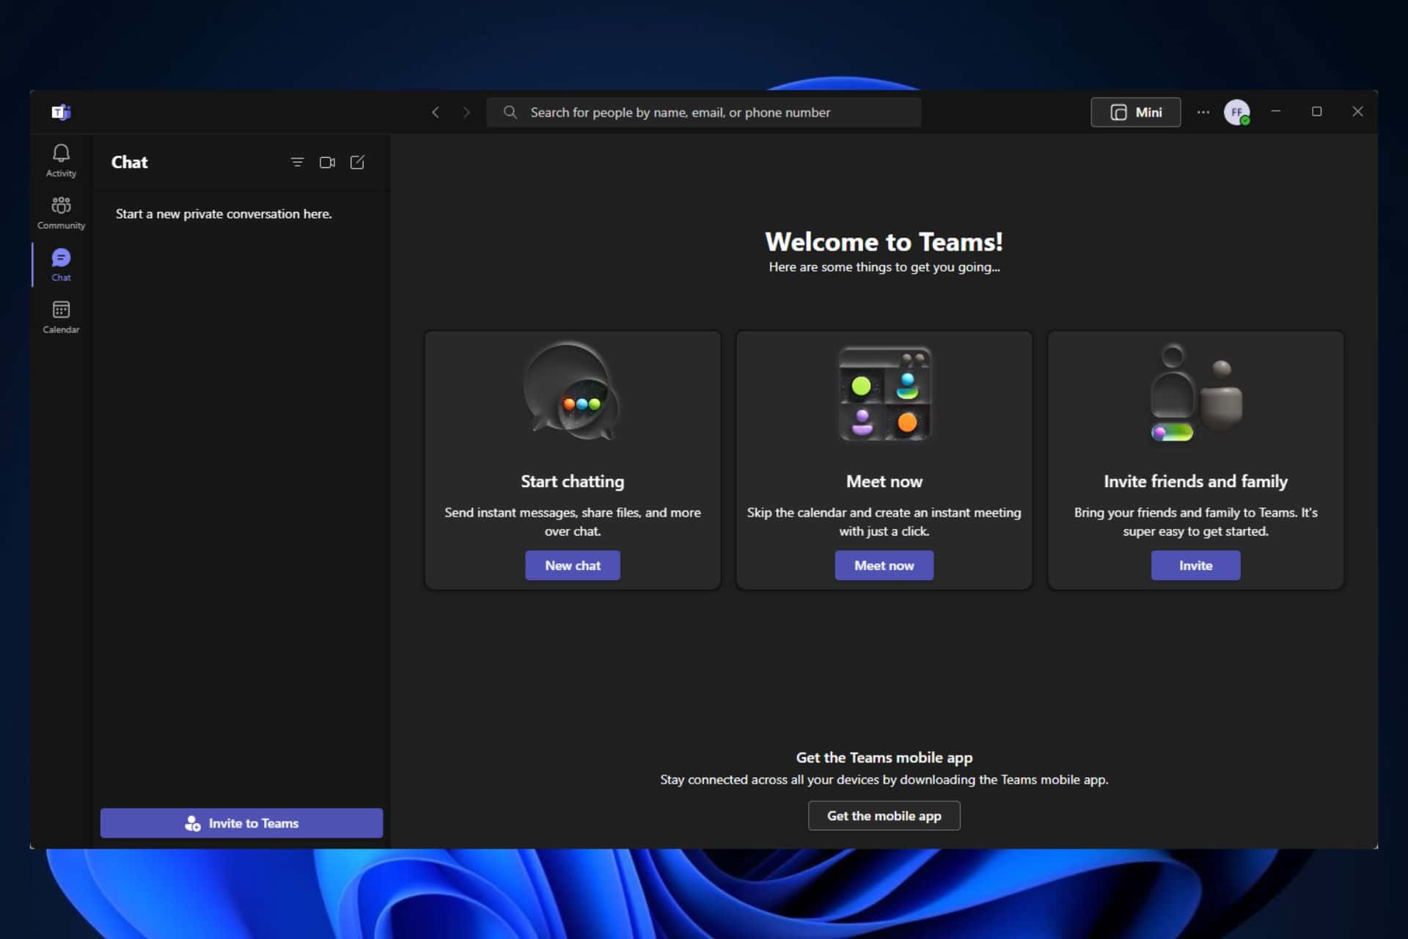The height and width of the screenshot is (939, 1408).
Task: Expand the chat options menu icon
Action: [296, 161]
